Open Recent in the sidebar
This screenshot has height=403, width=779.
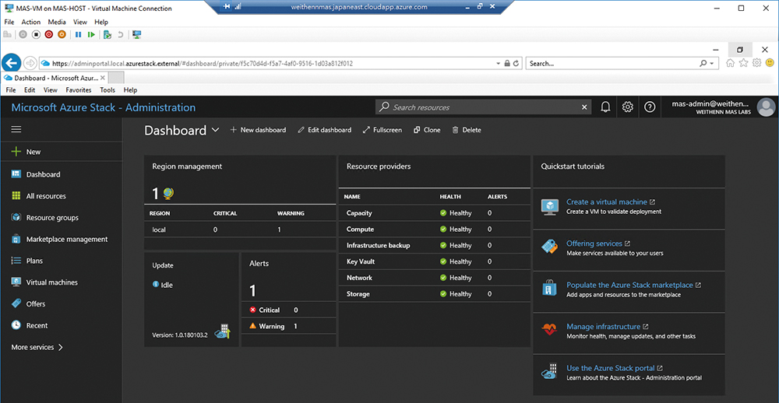coord(61,325)
